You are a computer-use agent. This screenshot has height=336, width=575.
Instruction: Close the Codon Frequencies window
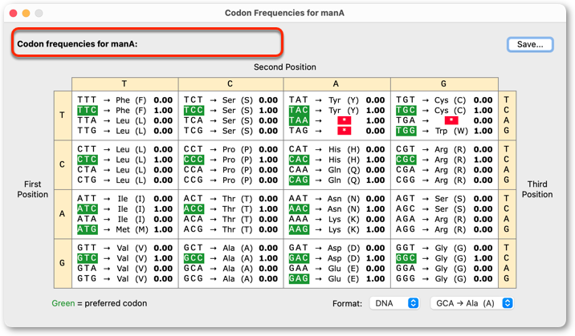(x=13, y=13)
